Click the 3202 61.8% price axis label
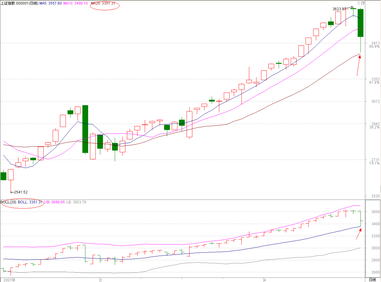This screenshot has width=381, height=282. click(x=374, y=81)
